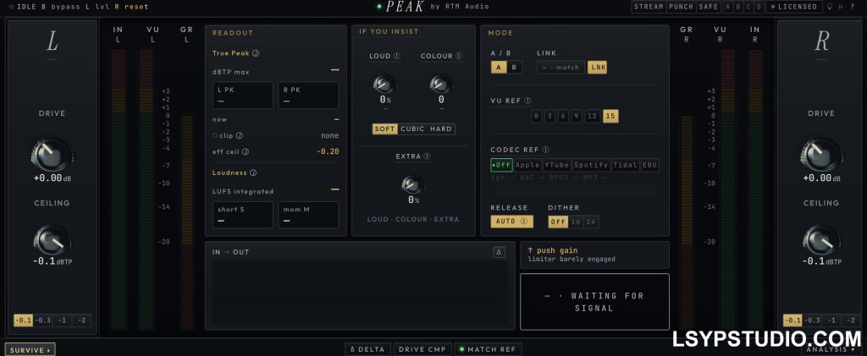The width and height of the screenshot is (867, 356).
Task: Set dither to 16 bit
Action: 576,222
